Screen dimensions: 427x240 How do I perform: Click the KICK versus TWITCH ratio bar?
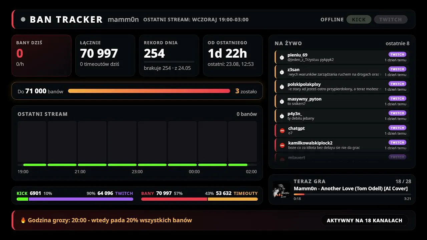[75, 199]
